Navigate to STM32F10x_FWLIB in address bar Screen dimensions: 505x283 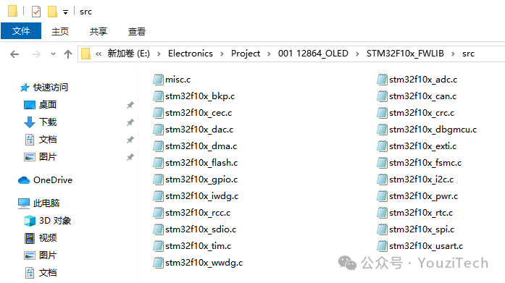tap(405, 54)
